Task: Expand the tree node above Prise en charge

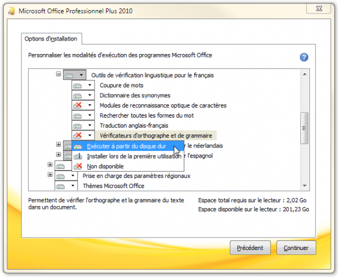Action: pyautogui.click(x=50, y=164)
